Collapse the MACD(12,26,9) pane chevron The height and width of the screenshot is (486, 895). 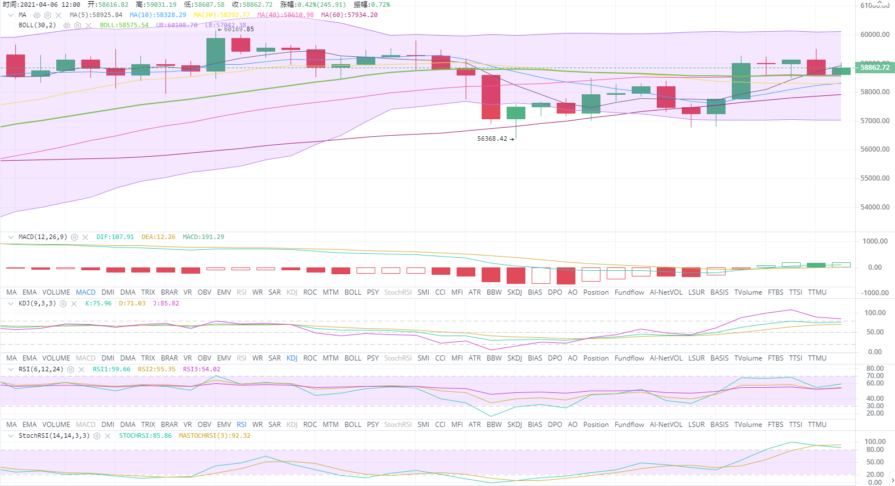tap(11, 237)
